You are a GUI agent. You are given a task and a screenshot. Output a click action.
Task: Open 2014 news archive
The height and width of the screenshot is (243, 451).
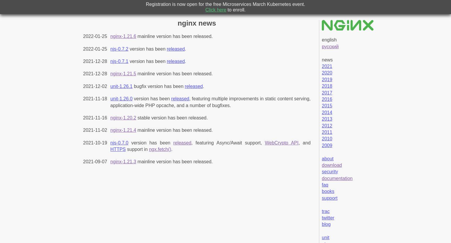[x=327, y=112]
